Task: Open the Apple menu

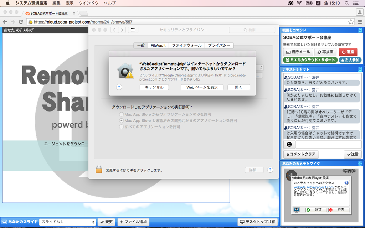Action: (8, 3)
